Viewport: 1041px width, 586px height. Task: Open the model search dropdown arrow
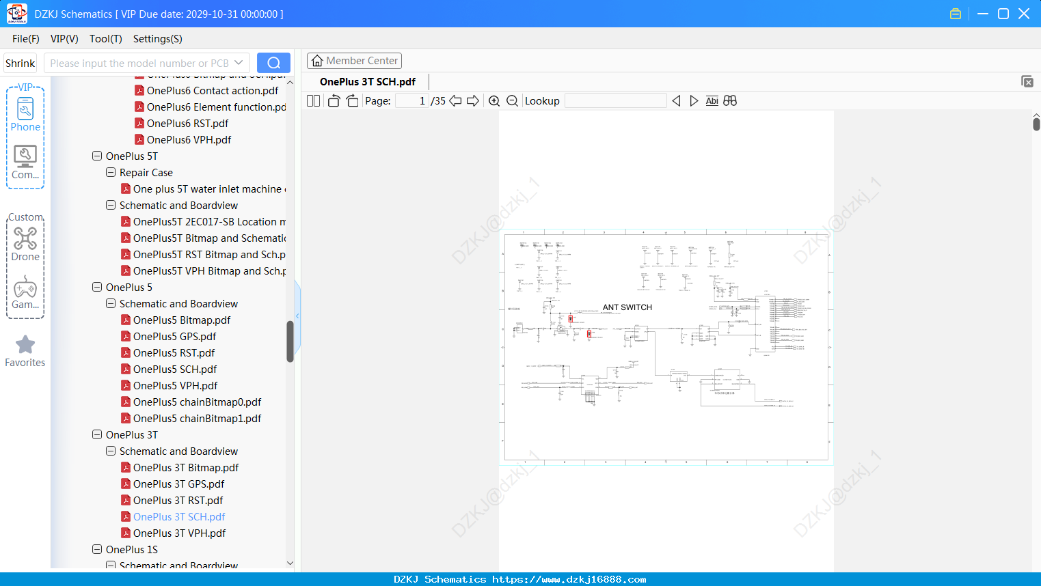(x=239, y=63)
